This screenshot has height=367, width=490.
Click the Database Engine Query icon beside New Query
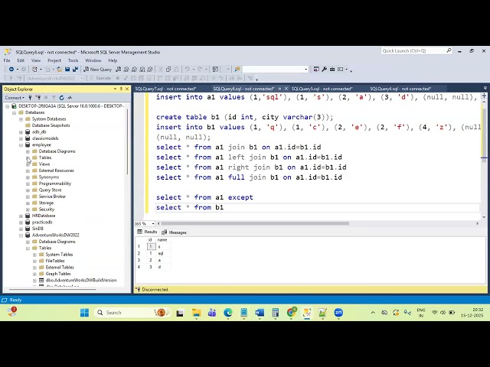pos(119,70)
